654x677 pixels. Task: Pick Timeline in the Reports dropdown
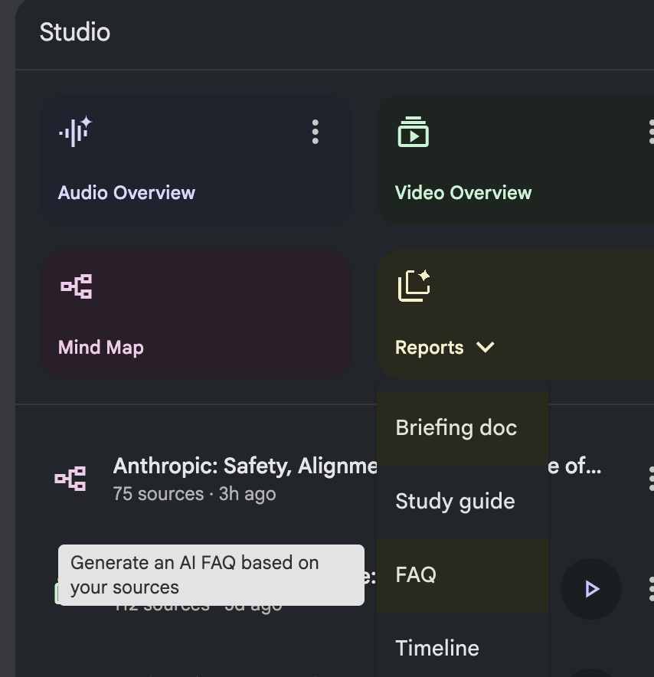point(437,648)
